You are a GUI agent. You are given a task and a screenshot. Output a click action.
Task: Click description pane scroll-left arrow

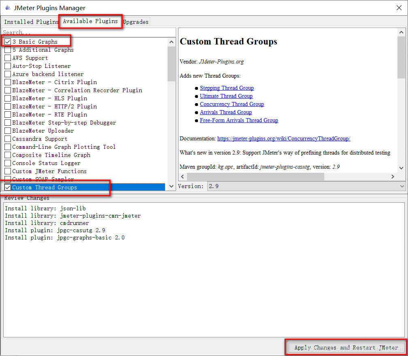coord(183,176)
